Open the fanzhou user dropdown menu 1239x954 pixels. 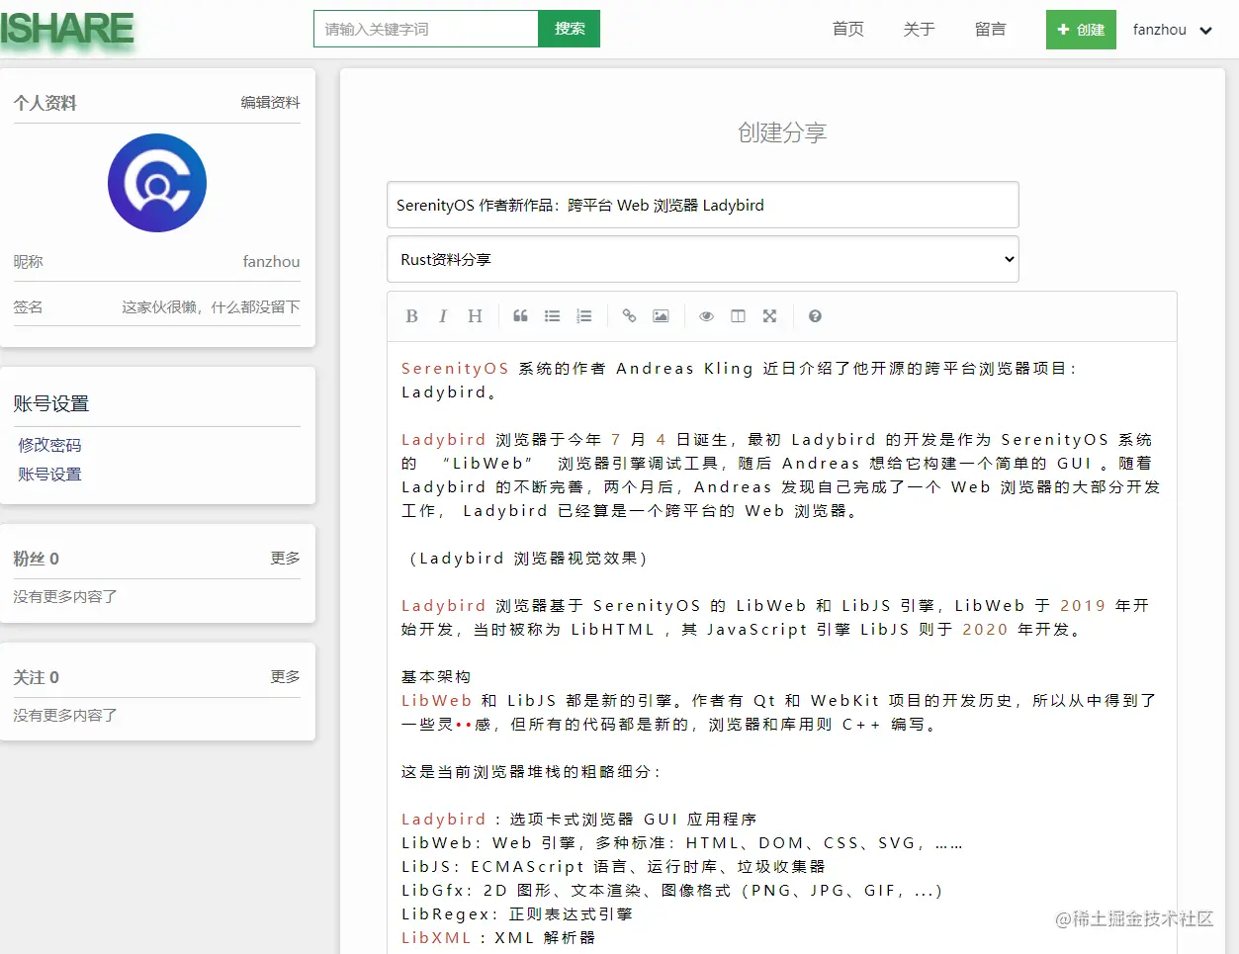tap(1172, 30)
